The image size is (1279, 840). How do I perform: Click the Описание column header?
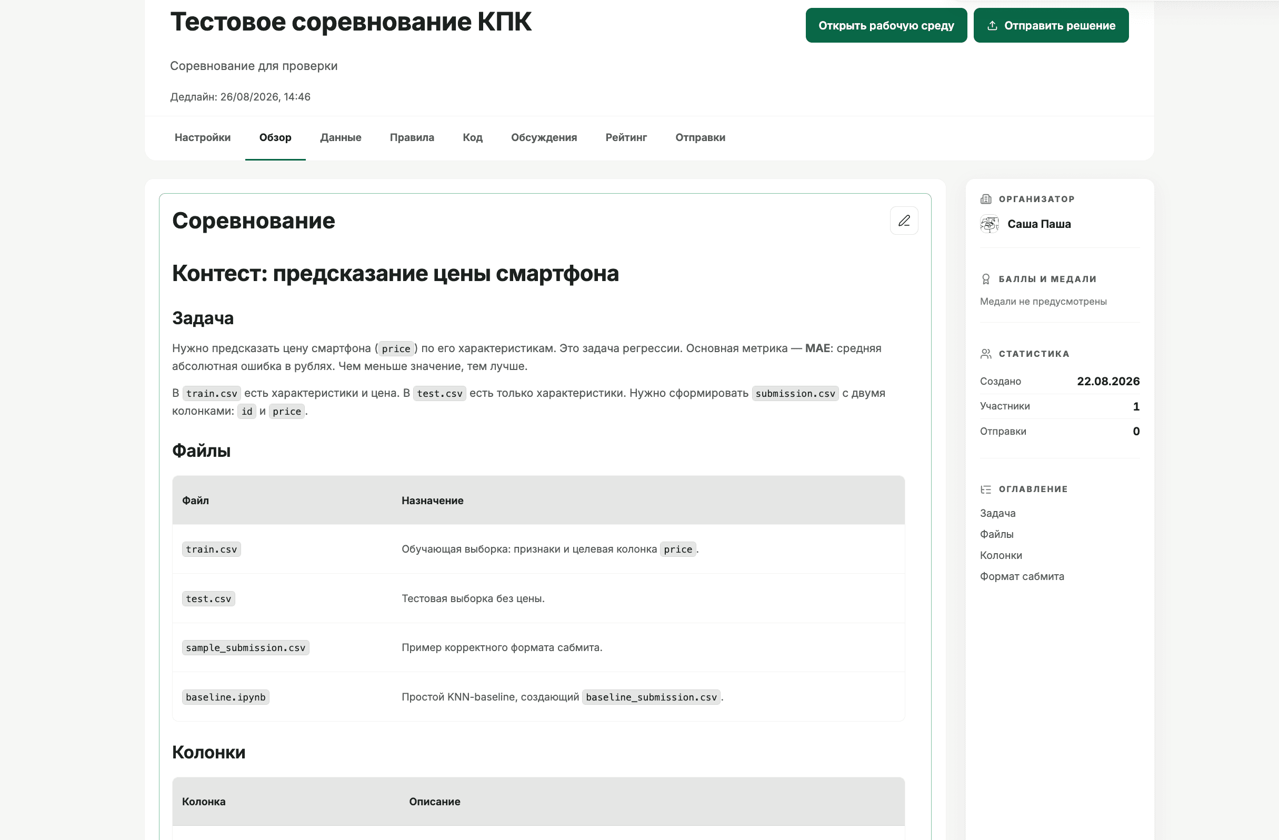coord(435,801)
